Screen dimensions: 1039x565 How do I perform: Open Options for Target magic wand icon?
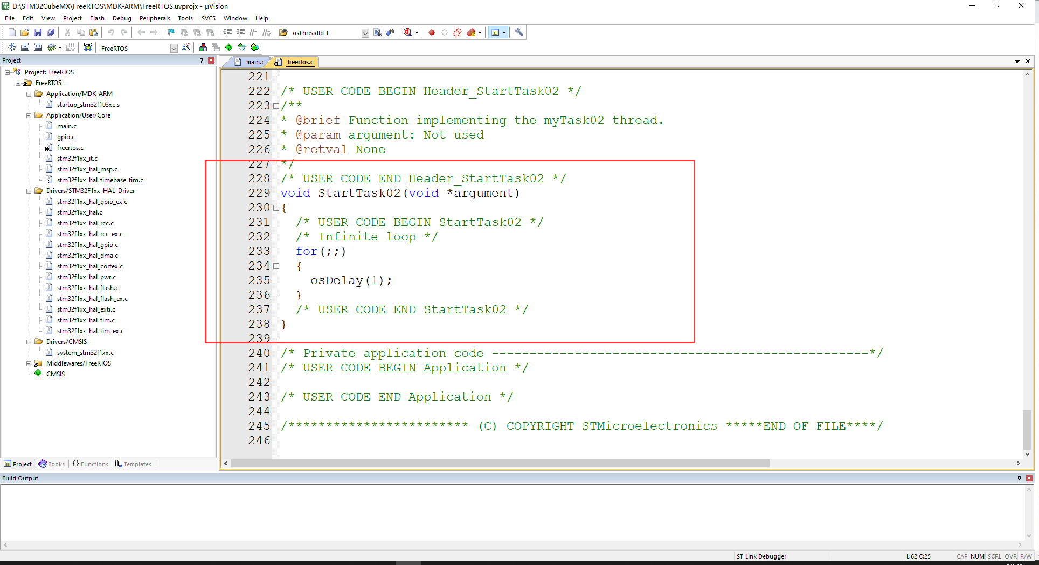(186, 47)
